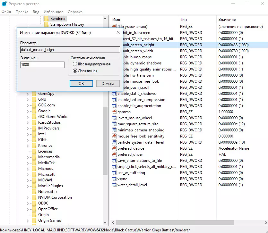Click the HAL value for prefered_driver
This screenshot has height=233, width=268.
tap(222, 154)
